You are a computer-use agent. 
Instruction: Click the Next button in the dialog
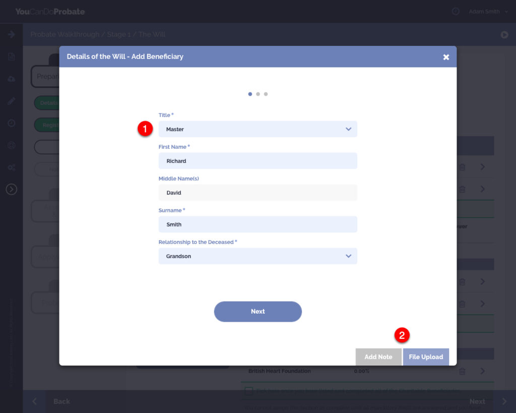point(257,311)
